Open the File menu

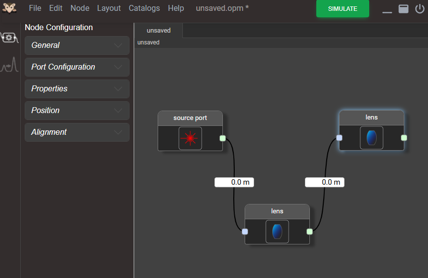(35, 8)
